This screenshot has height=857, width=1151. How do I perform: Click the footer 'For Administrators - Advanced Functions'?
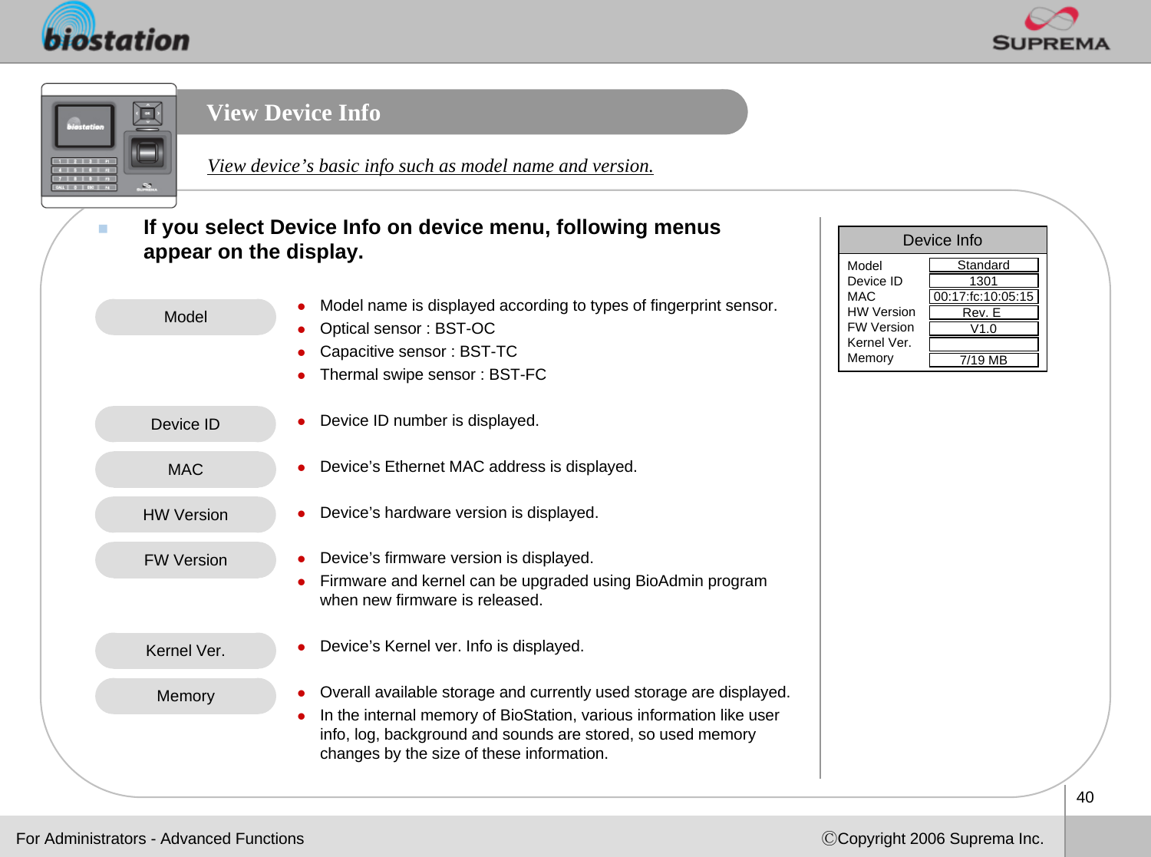click(160, 839)
